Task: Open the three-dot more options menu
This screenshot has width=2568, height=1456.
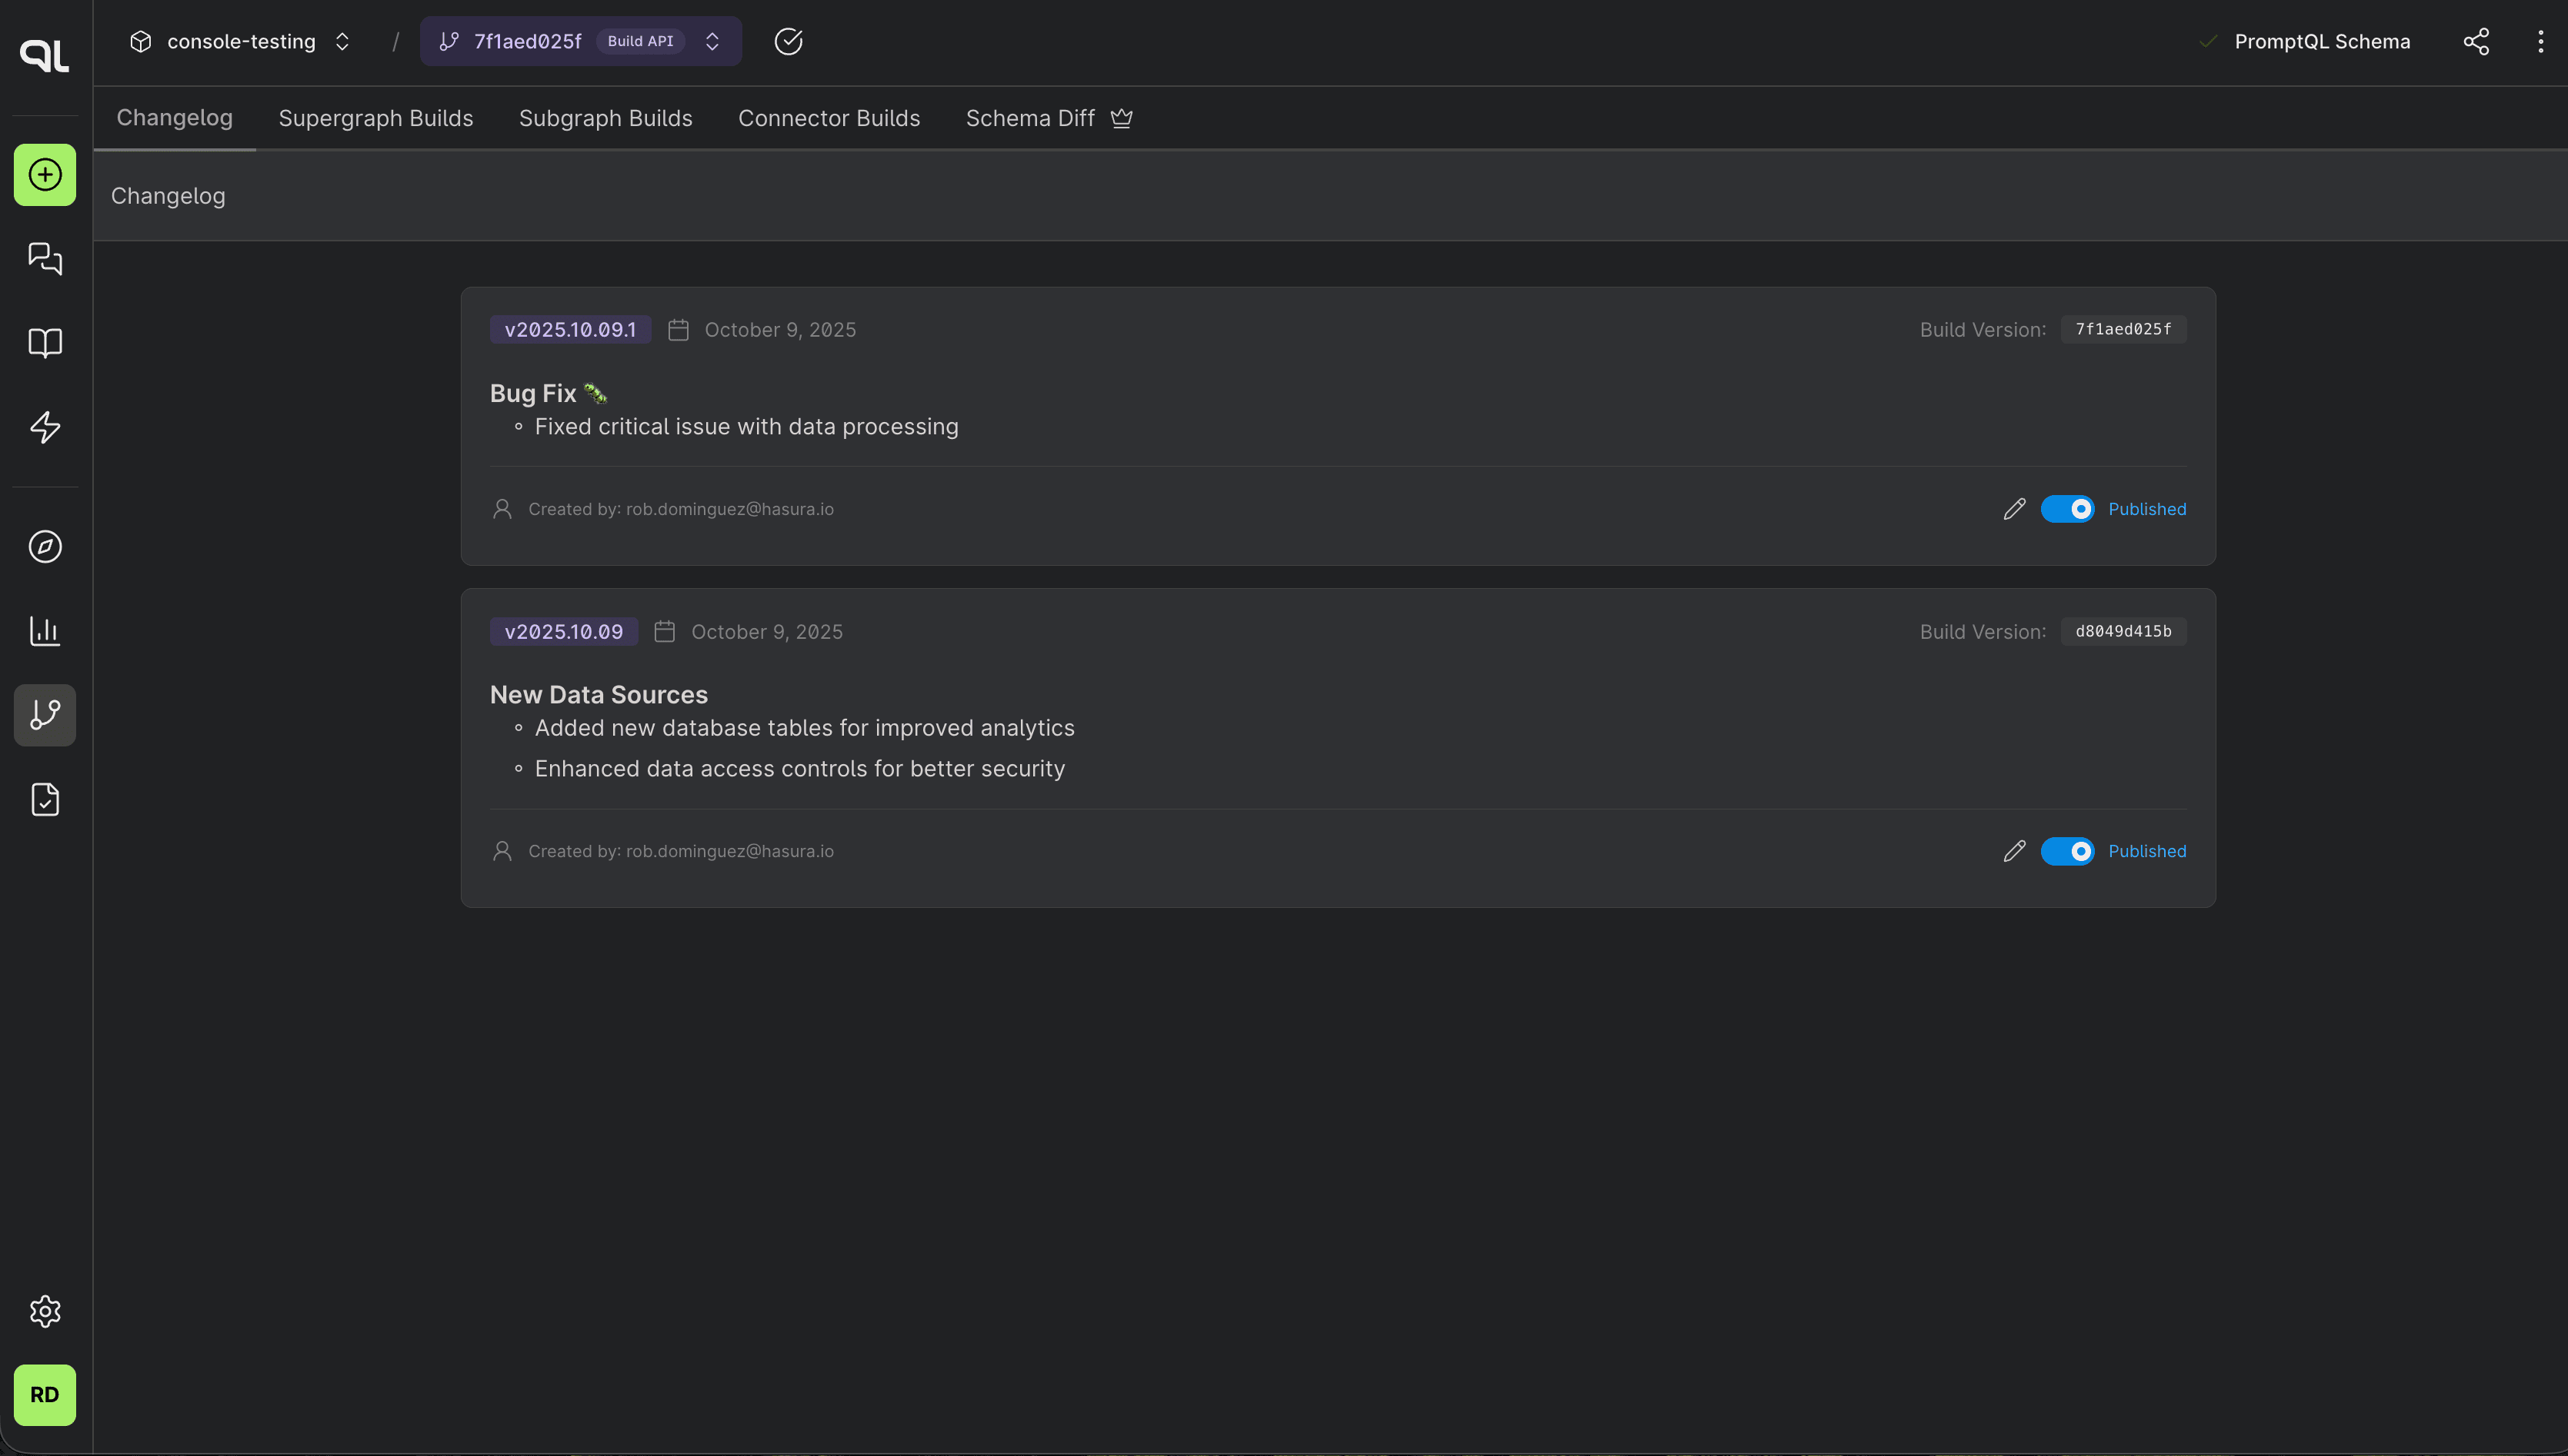Action: coord(2540,41)
